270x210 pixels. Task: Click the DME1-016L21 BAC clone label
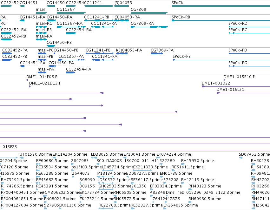point(230,90)
